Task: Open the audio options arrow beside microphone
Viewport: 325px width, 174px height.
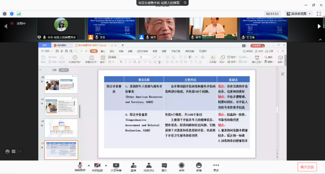Action: tap(89, 165)
